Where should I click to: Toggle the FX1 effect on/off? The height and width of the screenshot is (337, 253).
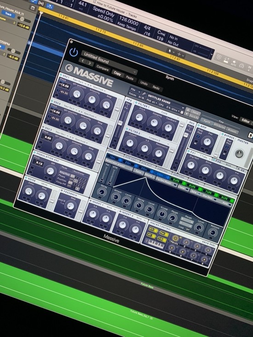pos(189,151)
